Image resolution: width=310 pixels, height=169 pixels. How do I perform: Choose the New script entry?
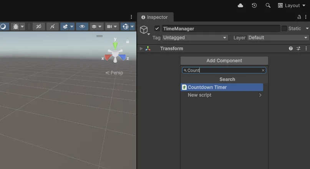click(x=222, y=95)
